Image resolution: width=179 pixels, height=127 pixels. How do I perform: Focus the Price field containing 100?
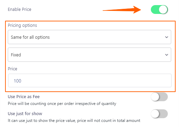coord(90,80)
